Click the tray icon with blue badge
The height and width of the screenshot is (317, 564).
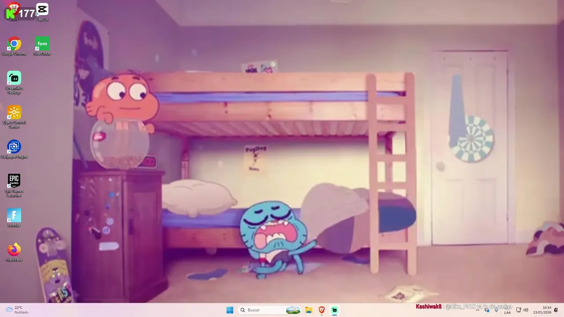(487, 310)
